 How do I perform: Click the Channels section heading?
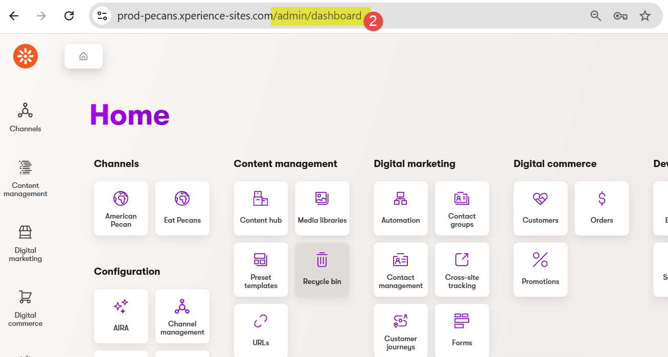pos(117,164)
